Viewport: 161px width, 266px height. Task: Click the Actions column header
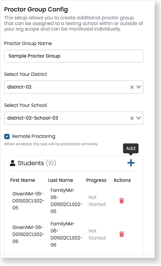tap(122, 180)
